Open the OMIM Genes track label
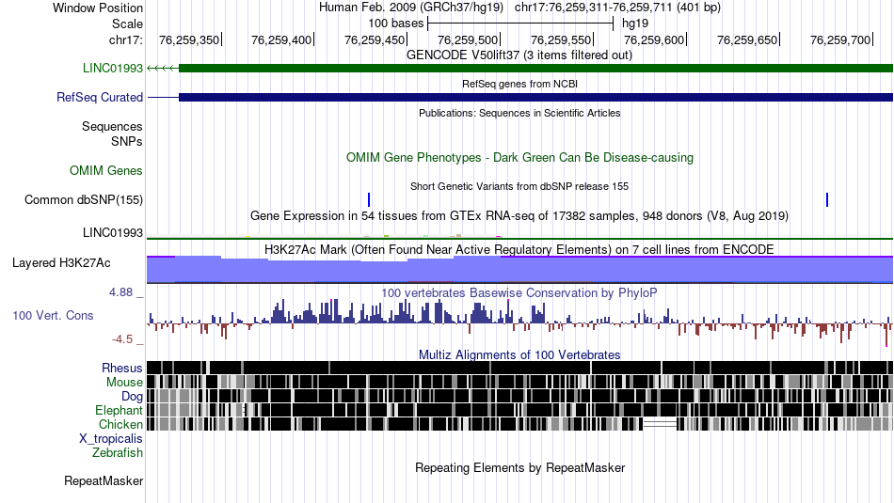 click(106, 171)
